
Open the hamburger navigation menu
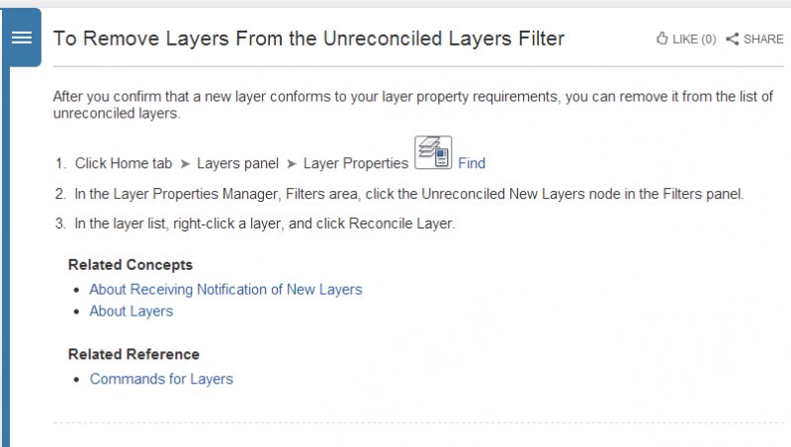point(22,38)
